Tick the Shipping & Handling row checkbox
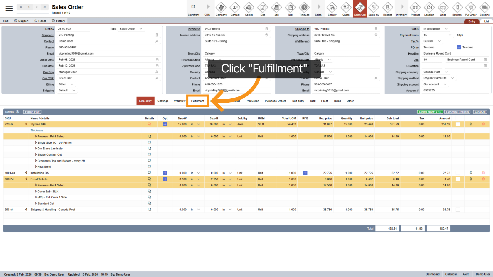This screenshot has height=277, width=493. coord(458,210)
